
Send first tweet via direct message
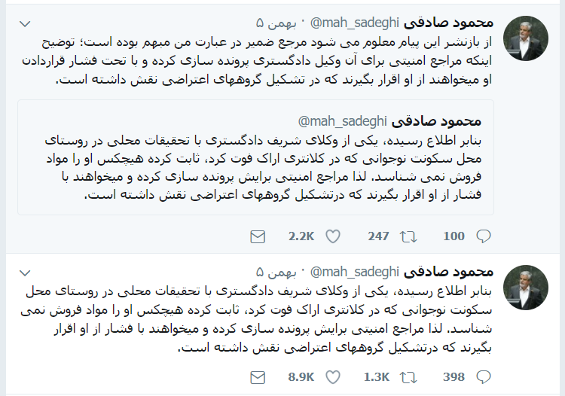pos(258,236)
